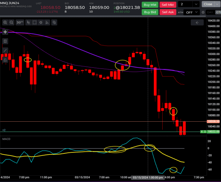Select the GTC time-in-force option
Image resolution: width=221 pixels, height=182 pixels.
(218, 12)
